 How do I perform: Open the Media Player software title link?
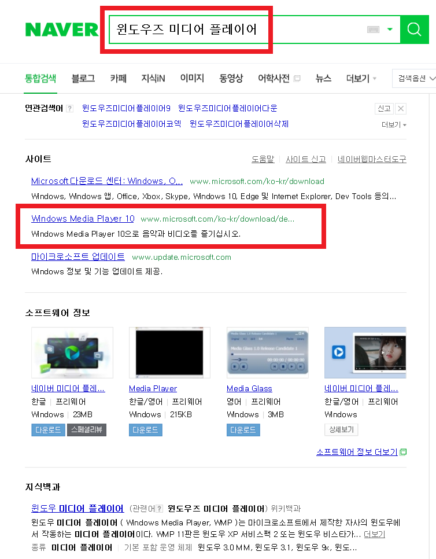coord(153,389)
